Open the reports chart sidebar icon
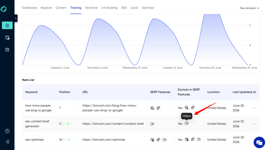 [x=7, y=38]
